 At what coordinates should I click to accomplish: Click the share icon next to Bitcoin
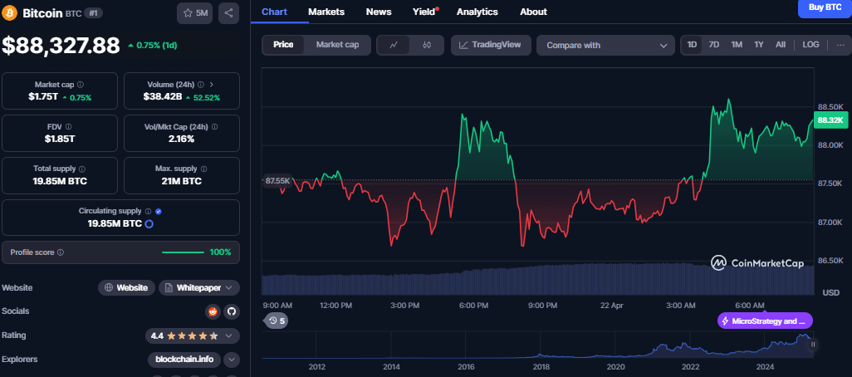coord(229,13)
